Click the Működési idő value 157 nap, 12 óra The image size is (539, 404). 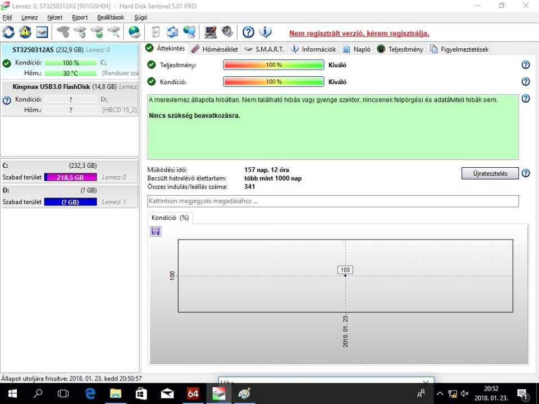(267, 169)
